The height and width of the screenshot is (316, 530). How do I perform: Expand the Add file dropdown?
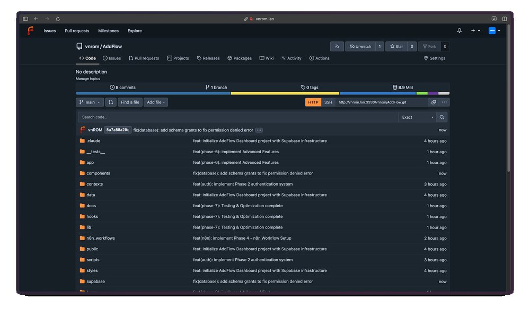pyautogui.click(x=156, y=102)
